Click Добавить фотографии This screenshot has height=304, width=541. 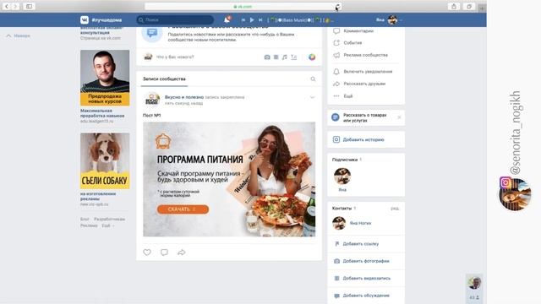coord(366,261)
